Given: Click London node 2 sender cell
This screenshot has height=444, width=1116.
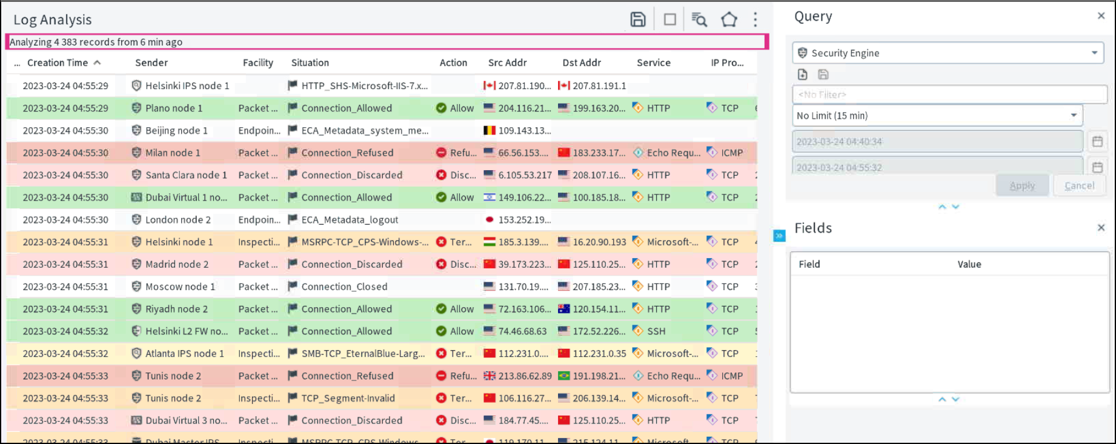Looking at the screenshot, I should point(178,219).
